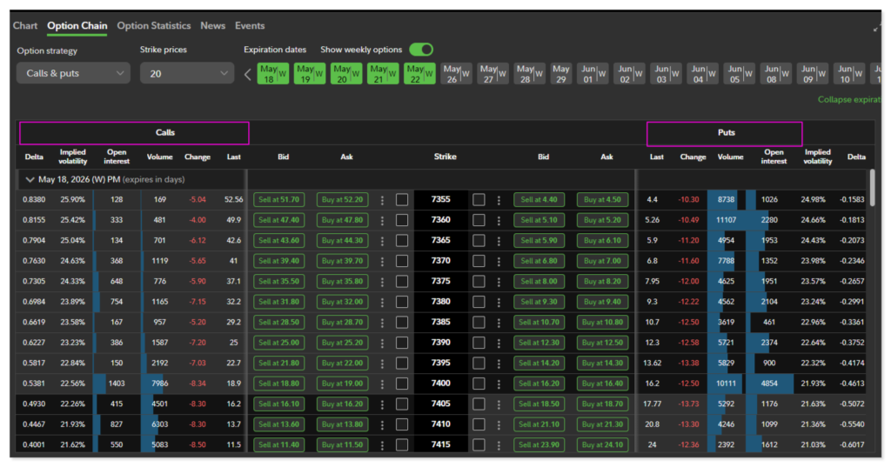This screenshot has height=467, width=891.
Task: Open the Events tab
Action: point(250,25)
